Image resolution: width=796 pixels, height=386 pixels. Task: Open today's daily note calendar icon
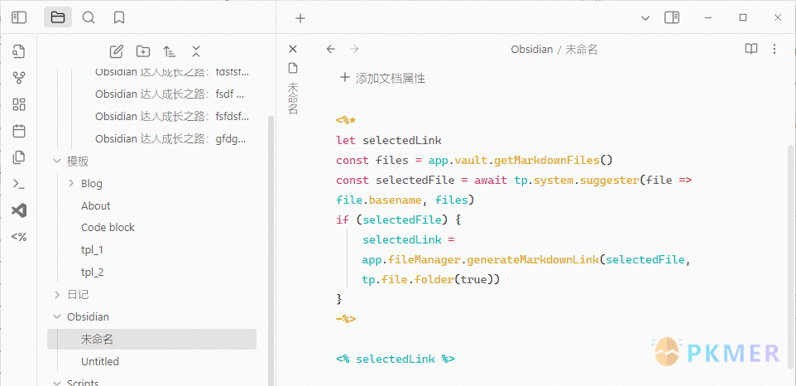[19, 131]
